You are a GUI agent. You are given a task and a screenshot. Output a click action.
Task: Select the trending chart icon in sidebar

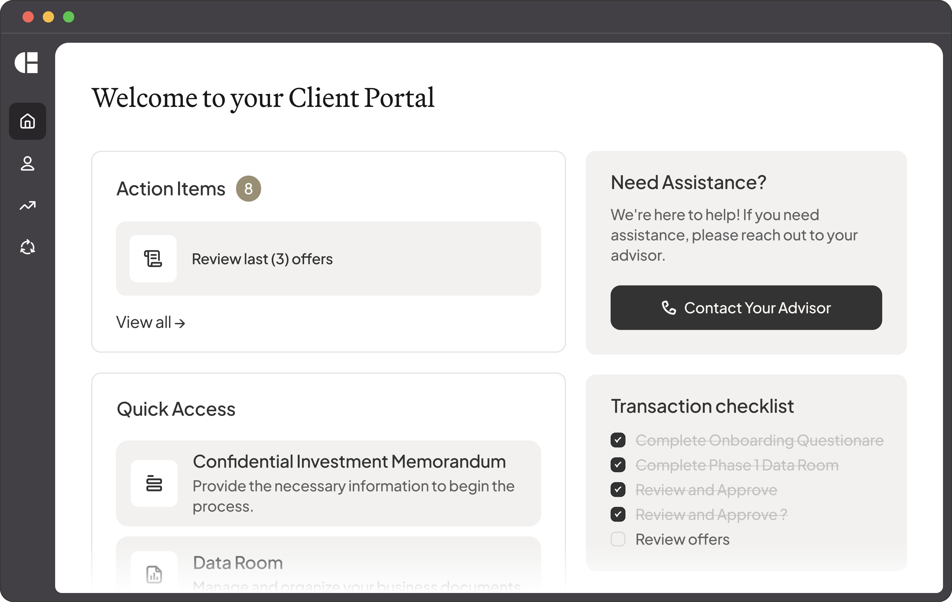tap(27, 206)
